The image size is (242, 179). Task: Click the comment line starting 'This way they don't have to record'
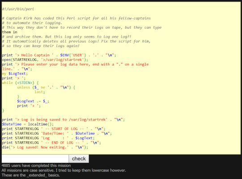click(x=82, y=27)
